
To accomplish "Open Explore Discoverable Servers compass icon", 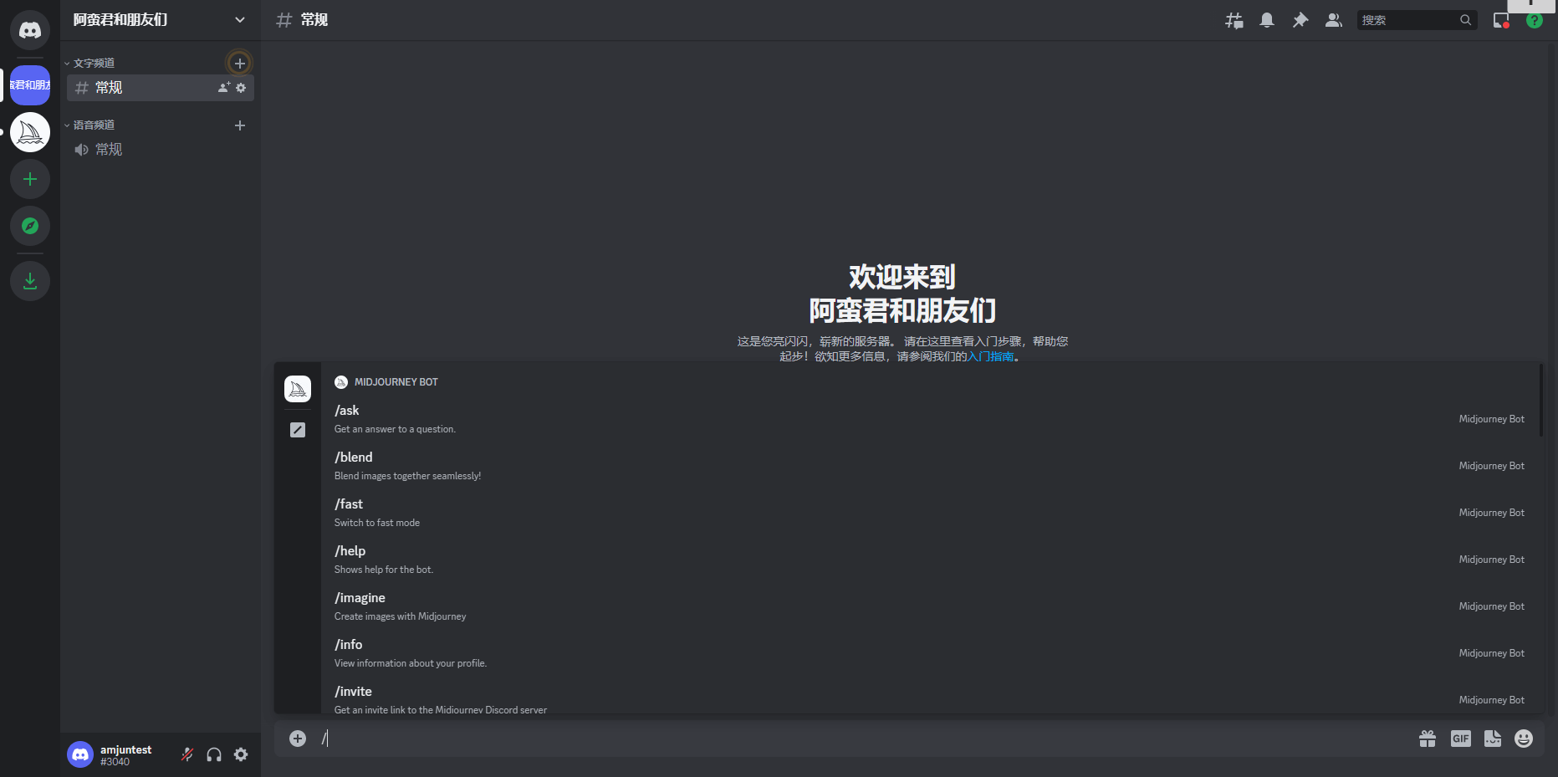I will click(30, 226).
